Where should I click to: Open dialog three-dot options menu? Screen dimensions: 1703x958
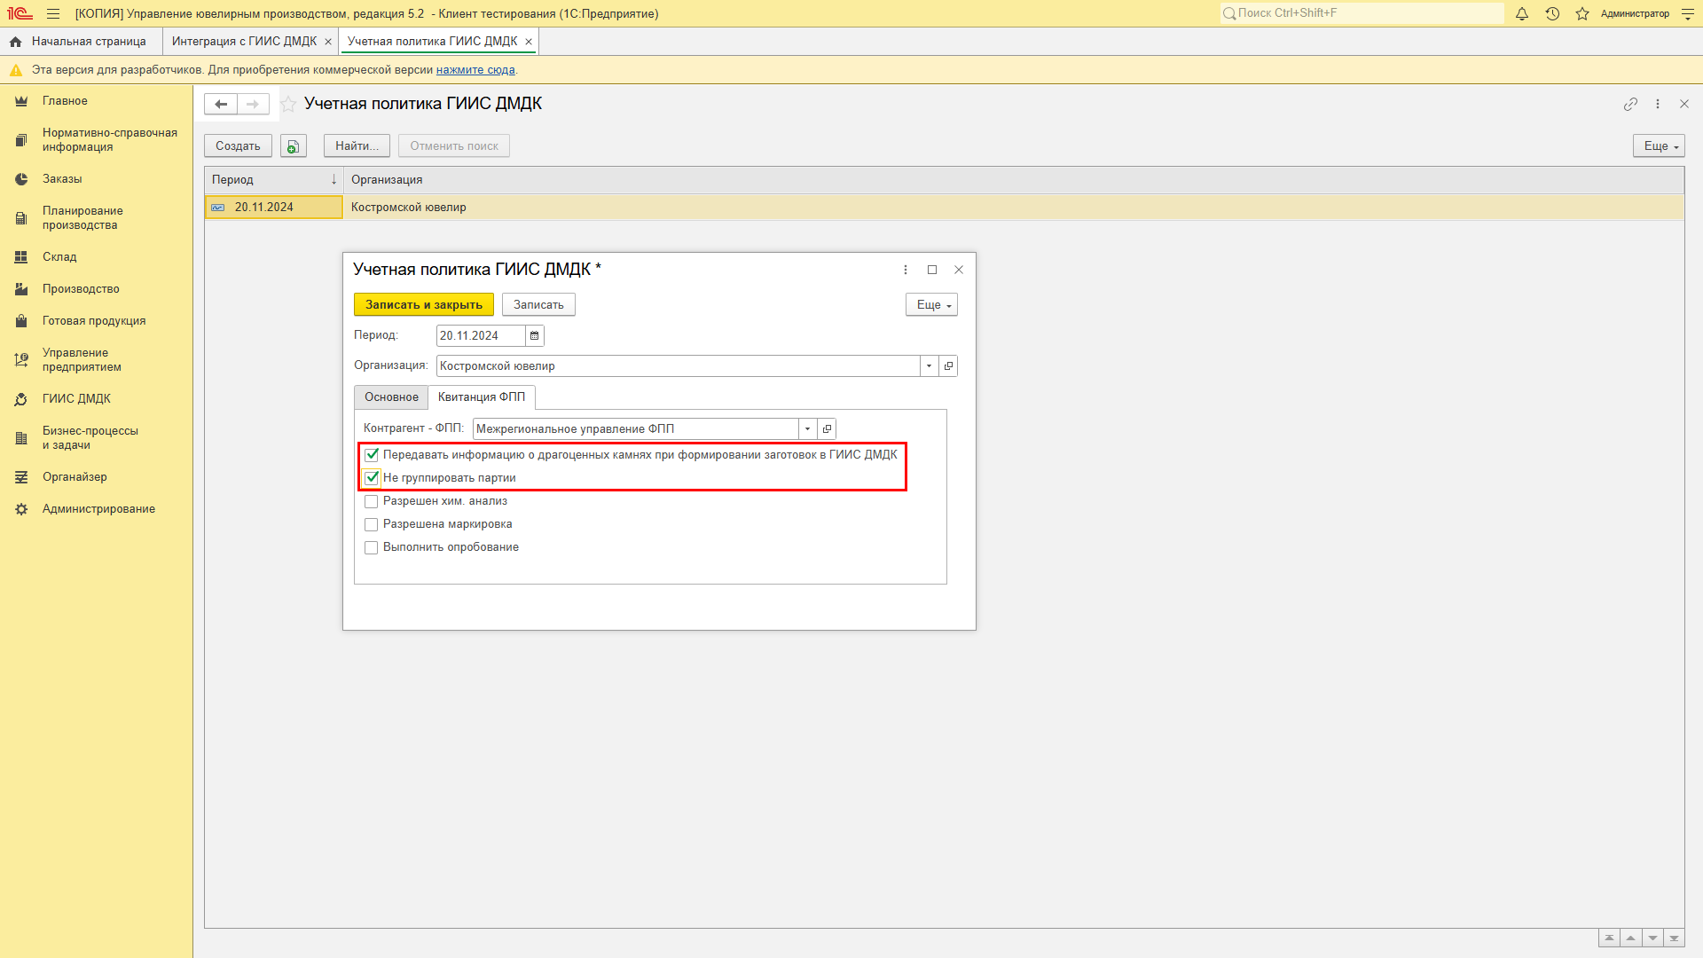(906, 270)
